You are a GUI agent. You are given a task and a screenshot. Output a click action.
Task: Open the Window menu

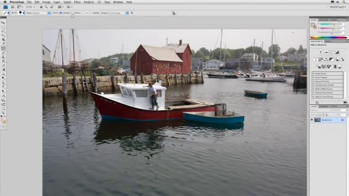[x=118, y=2]
